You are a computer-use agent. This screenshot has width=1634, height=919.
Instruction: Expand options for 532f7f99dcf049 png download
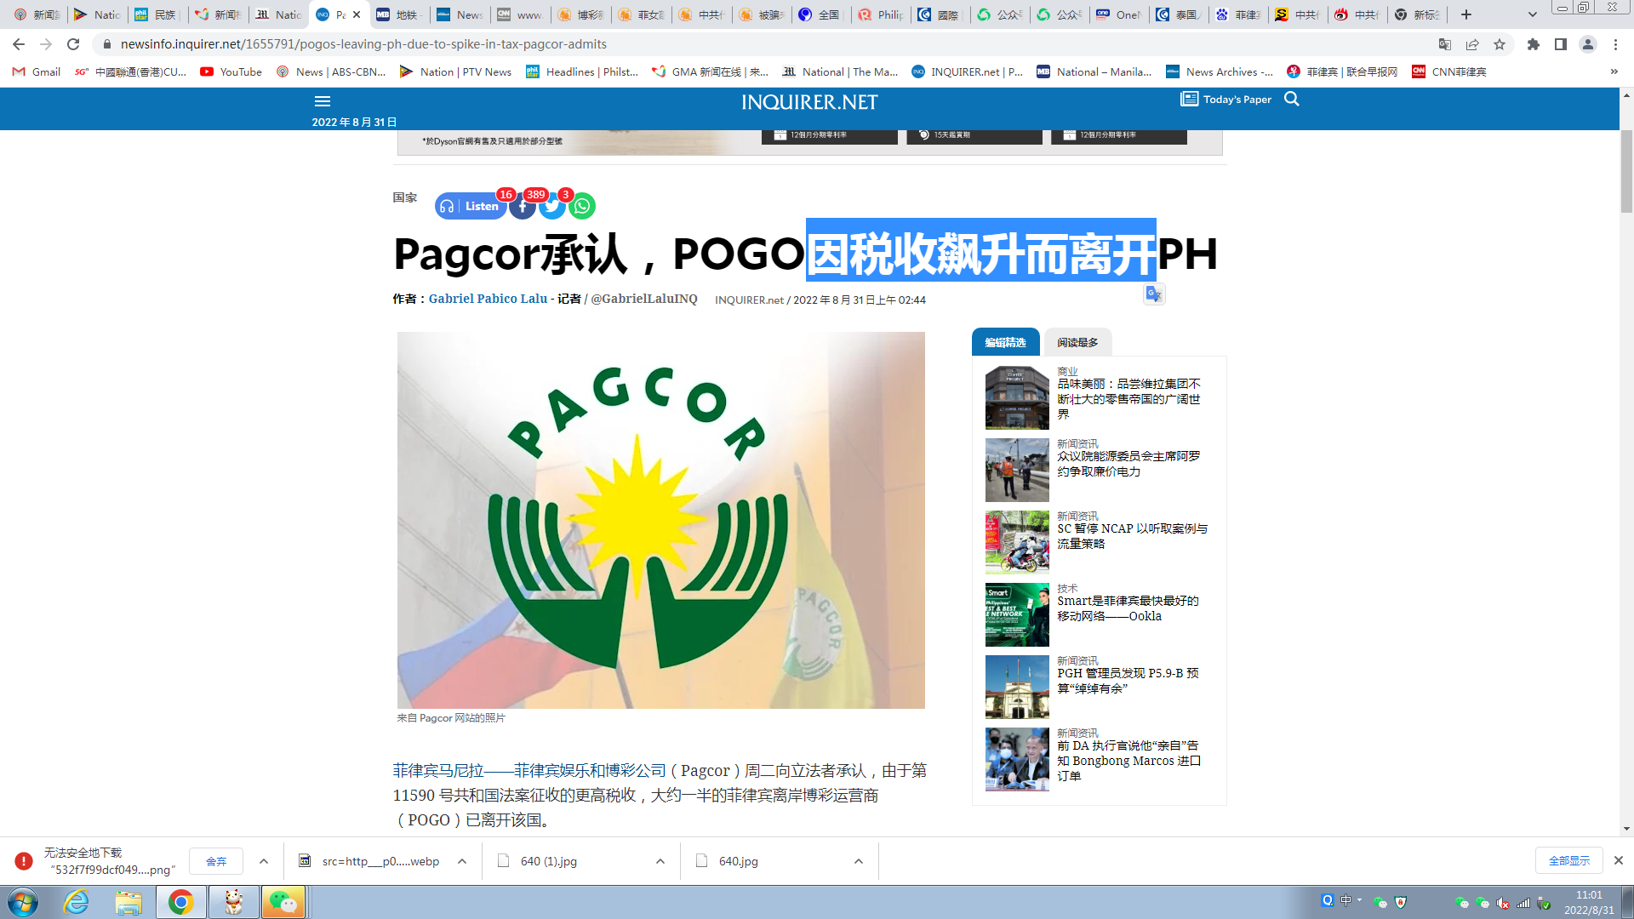pyautogui.click(x=264, y=861)
